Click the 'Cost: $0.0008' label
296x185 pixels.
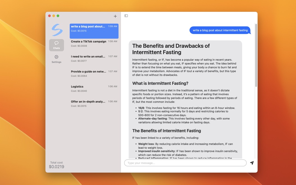[x=79, y=46]
